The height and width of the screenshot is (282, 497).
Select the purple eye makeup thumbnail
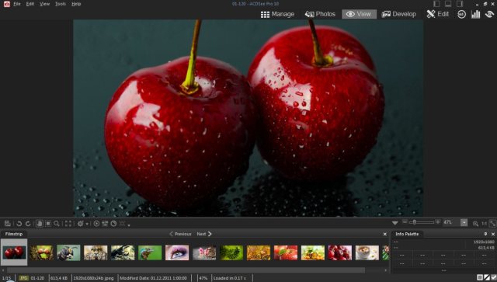point(177,252)
